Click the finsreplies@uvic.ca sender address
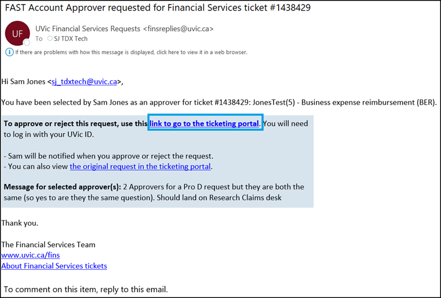This screenshot has width=441, height=298. pyautogui.click(x=178, y=29)
